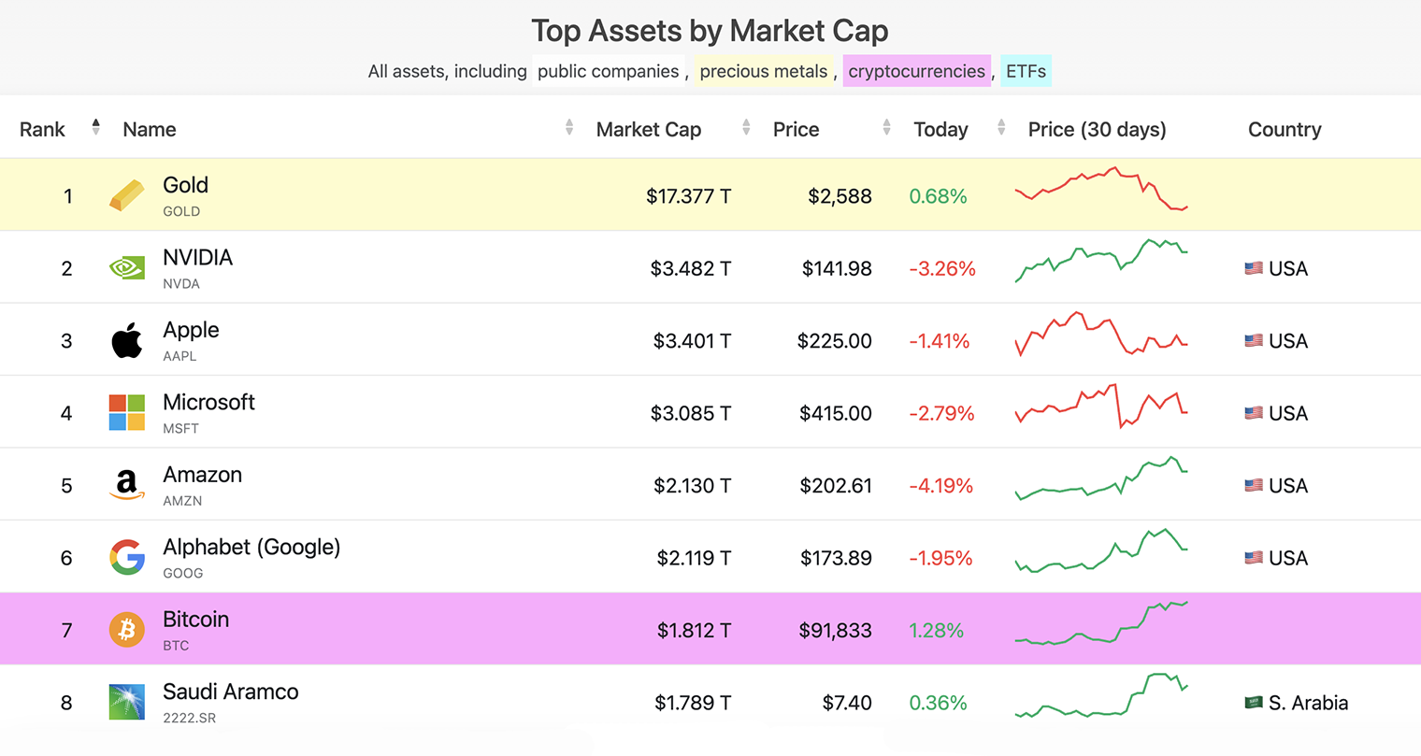
Task: Click the Price (30 days) header
Action: tap(1097, 129)
